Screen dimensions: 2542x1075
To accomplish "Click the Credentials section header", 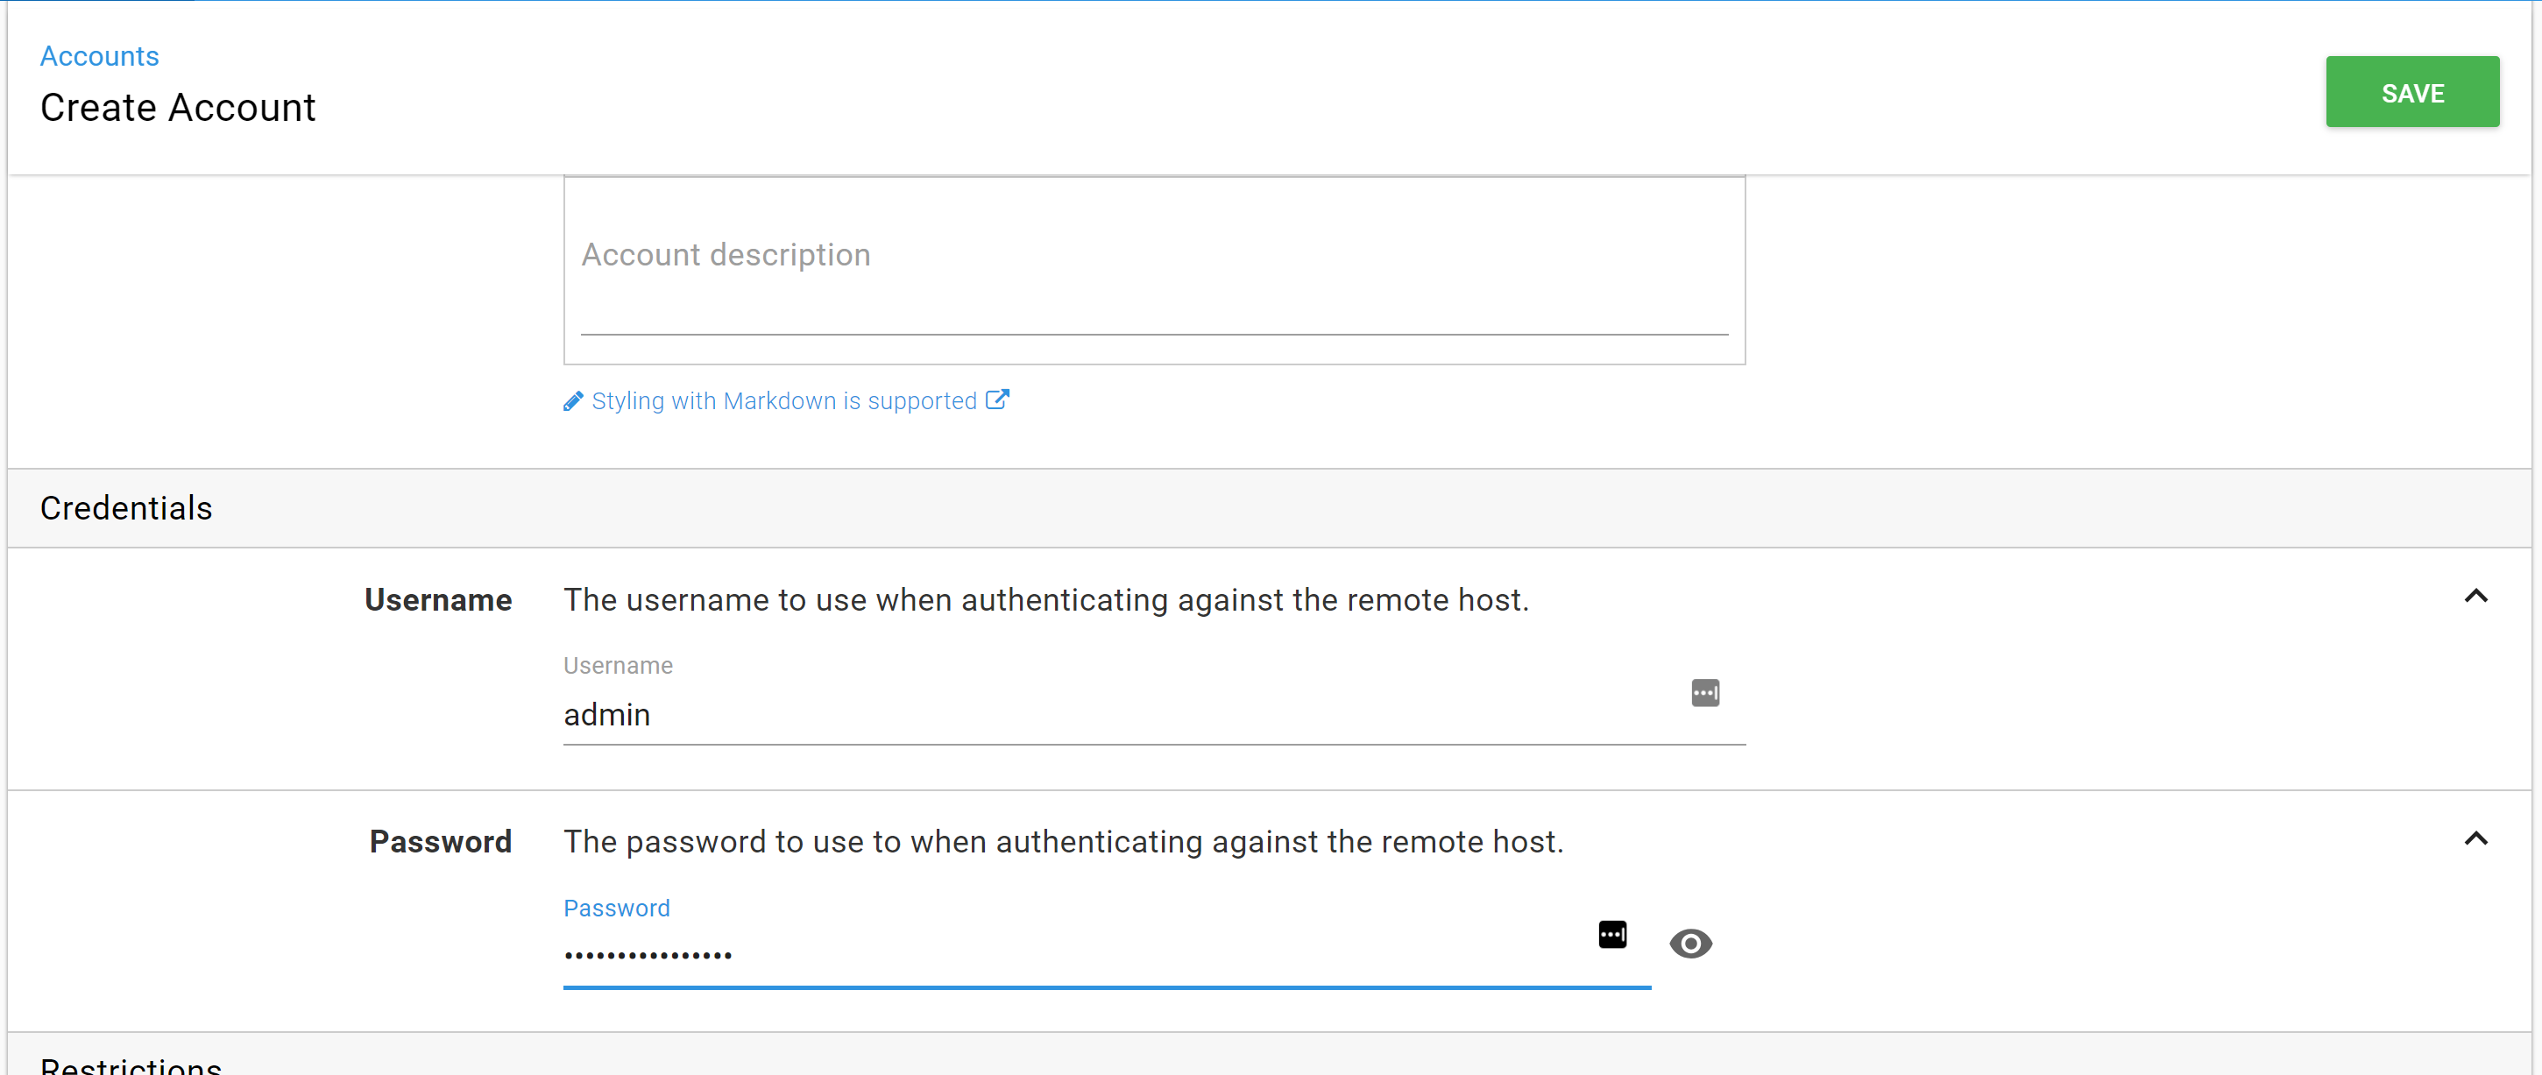I will coord(126,508).
